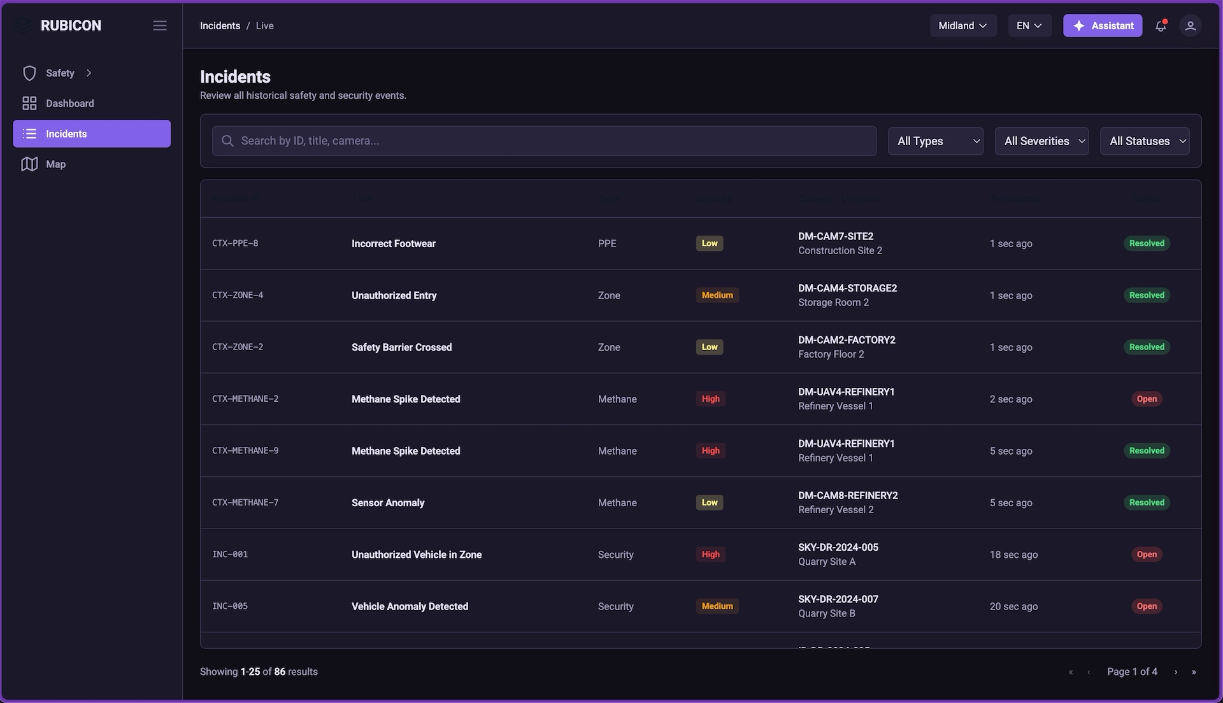Open Unauthorized Vehicle in Zone incident
The width and height of the screenshot is (1223, 703).
coord(417,555)
